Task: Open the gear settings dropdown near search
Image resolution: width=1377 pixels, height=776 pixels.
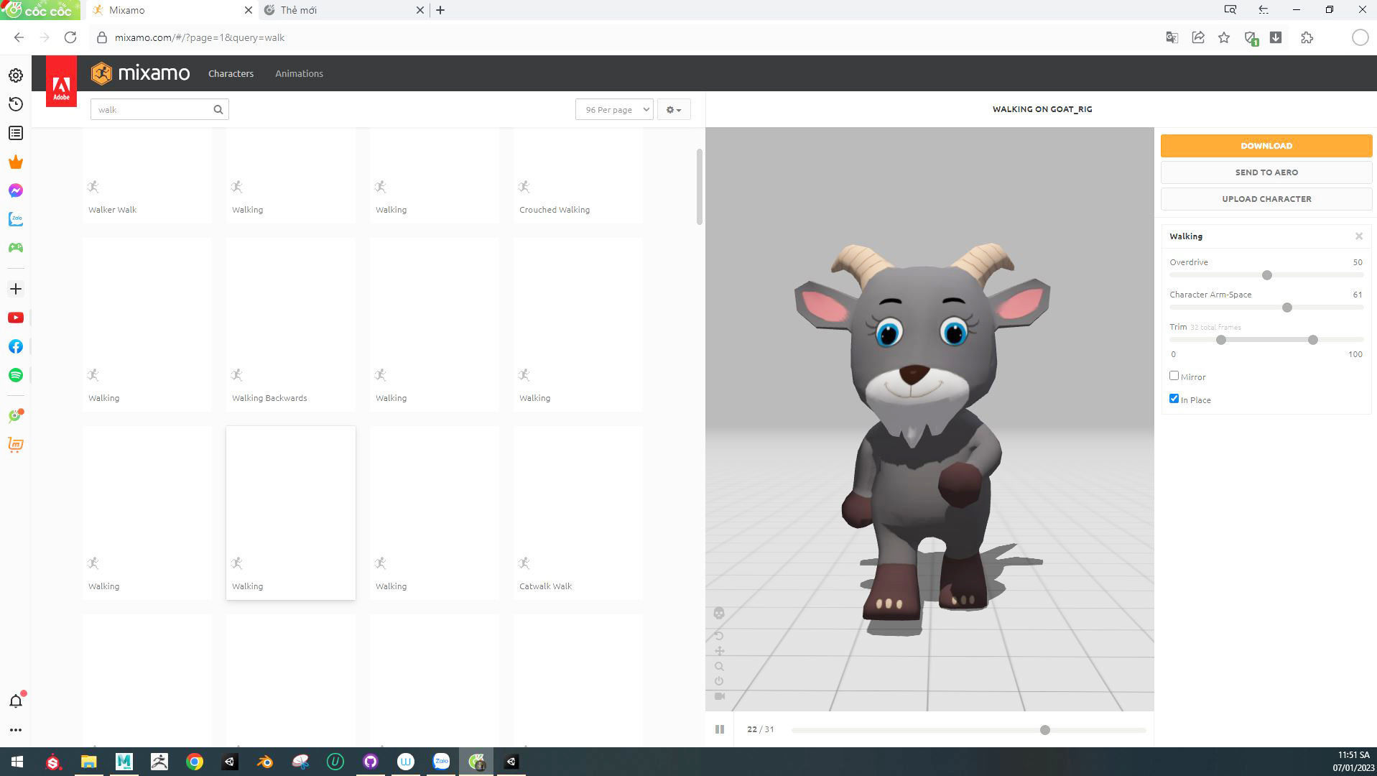Action: click(x=674, y=109)
